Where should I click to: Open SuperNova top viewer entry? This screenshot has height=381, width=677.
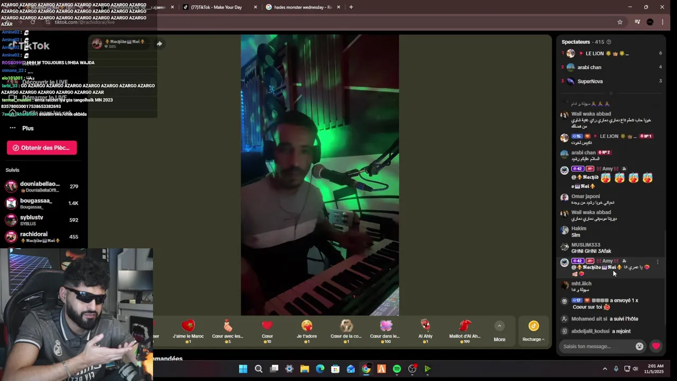(611, 81)
